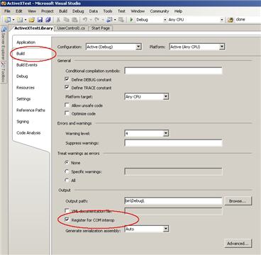Toggle XML documentation file checkbox

pos(67,210)
